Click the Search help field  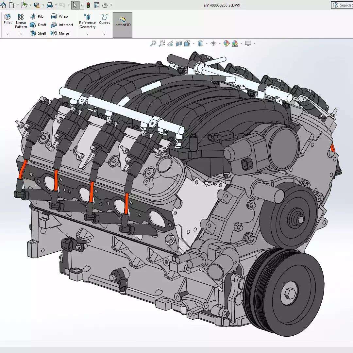pyautogui.click(x=342, y=5)
